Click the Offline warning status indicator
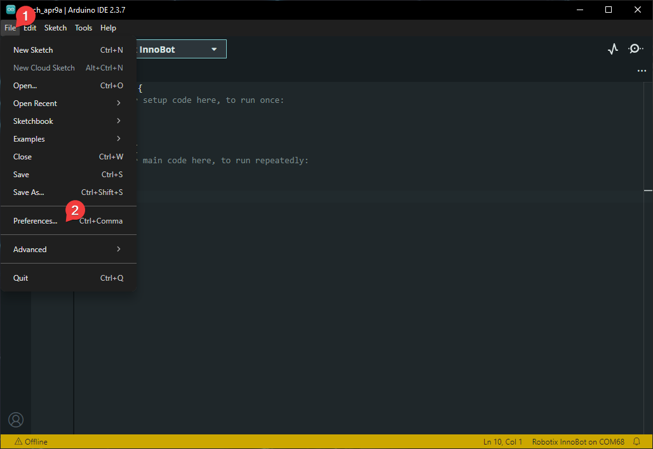Viewport: 653px width, 449px height. coord(31,441)
